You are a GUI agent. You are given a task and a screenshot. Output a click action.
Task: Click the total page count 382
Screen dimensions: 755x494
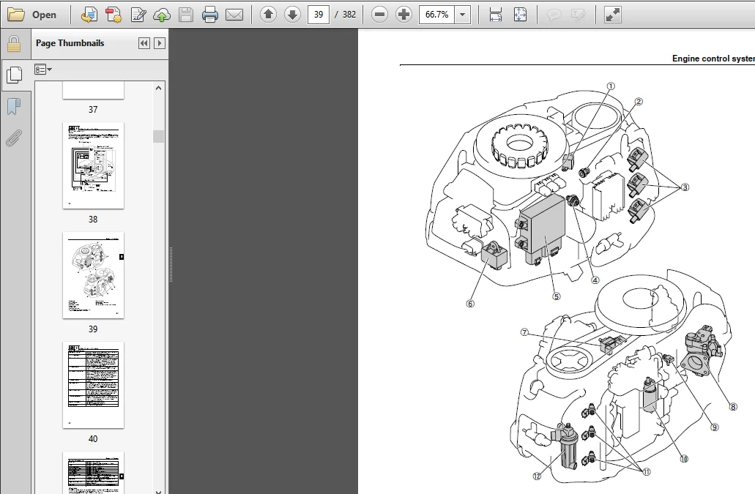coord(349,15)
